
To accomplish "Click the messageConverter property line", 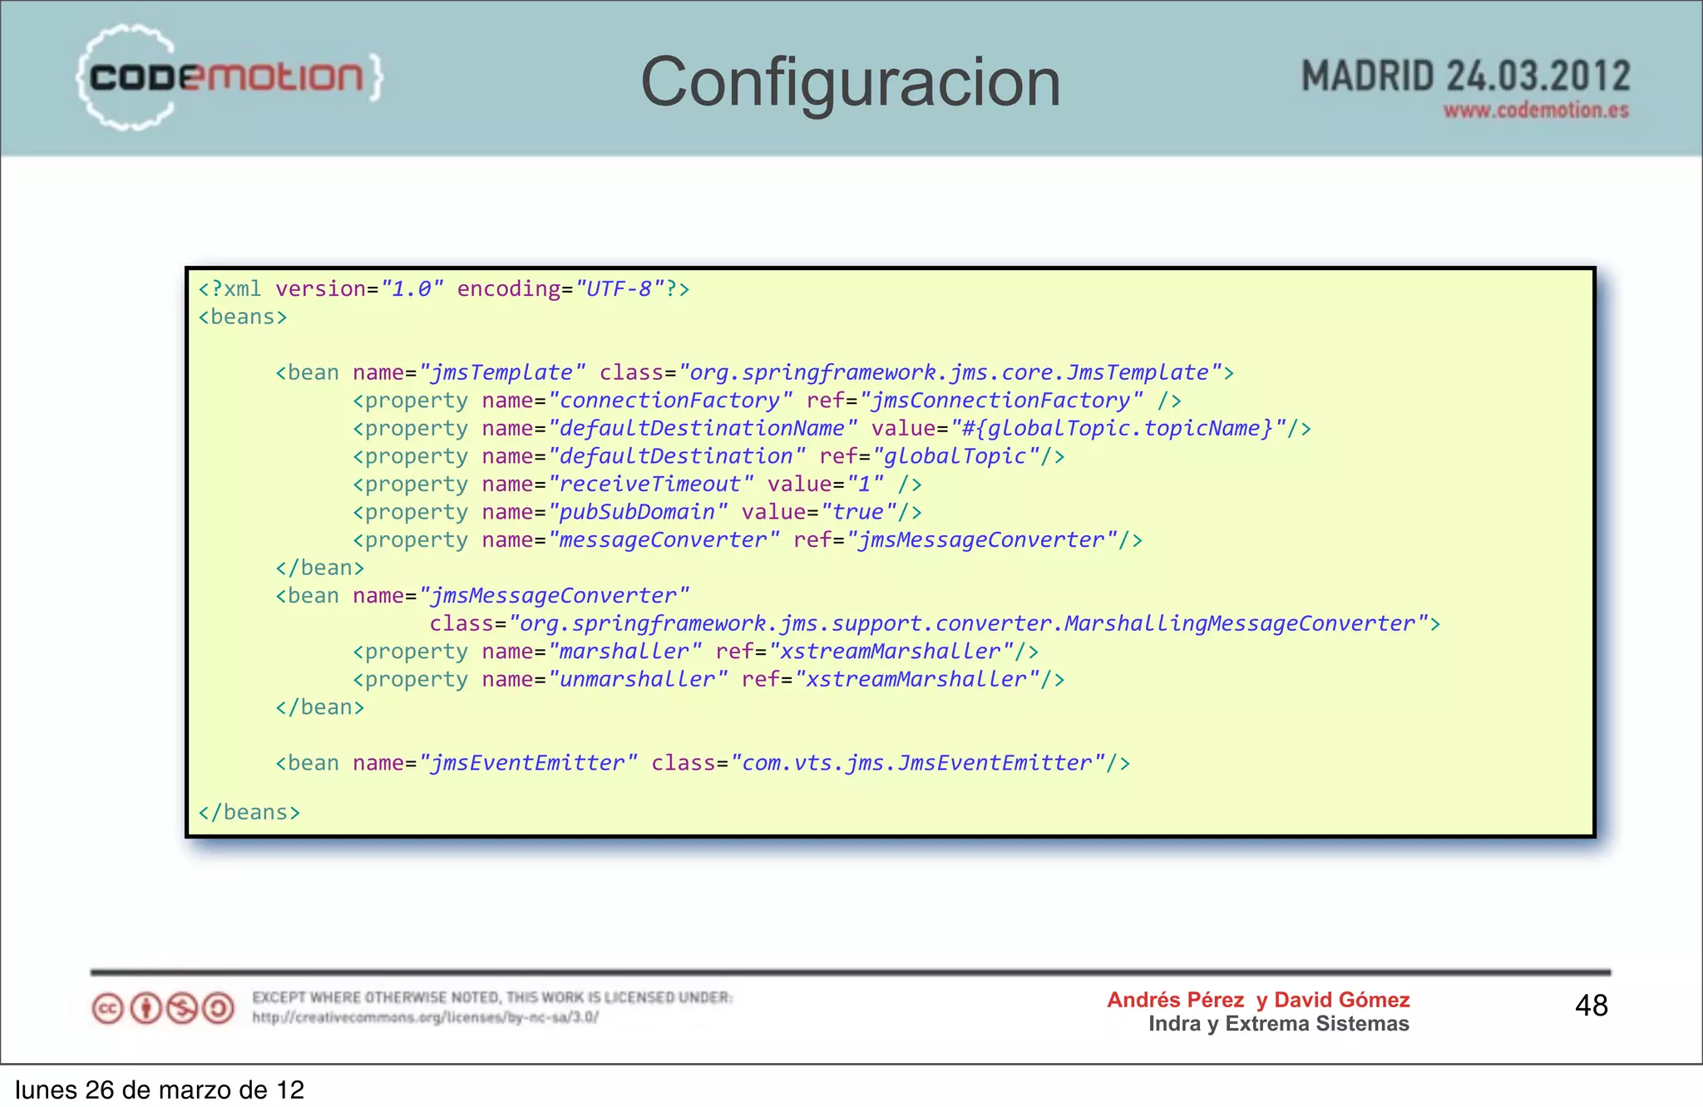I will (748, 540).
